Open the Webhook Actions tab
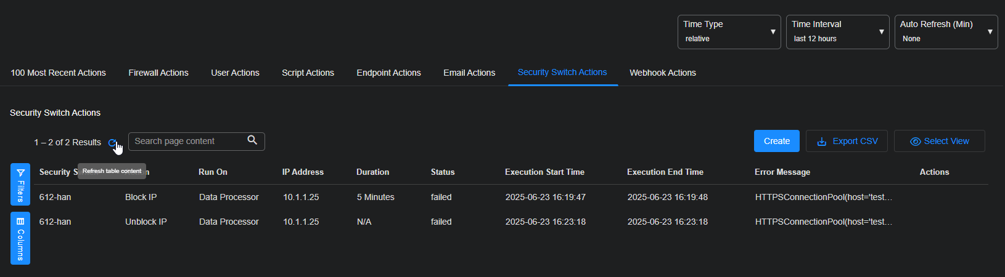The image size is (1005, 277). click(x=662, y=73)
